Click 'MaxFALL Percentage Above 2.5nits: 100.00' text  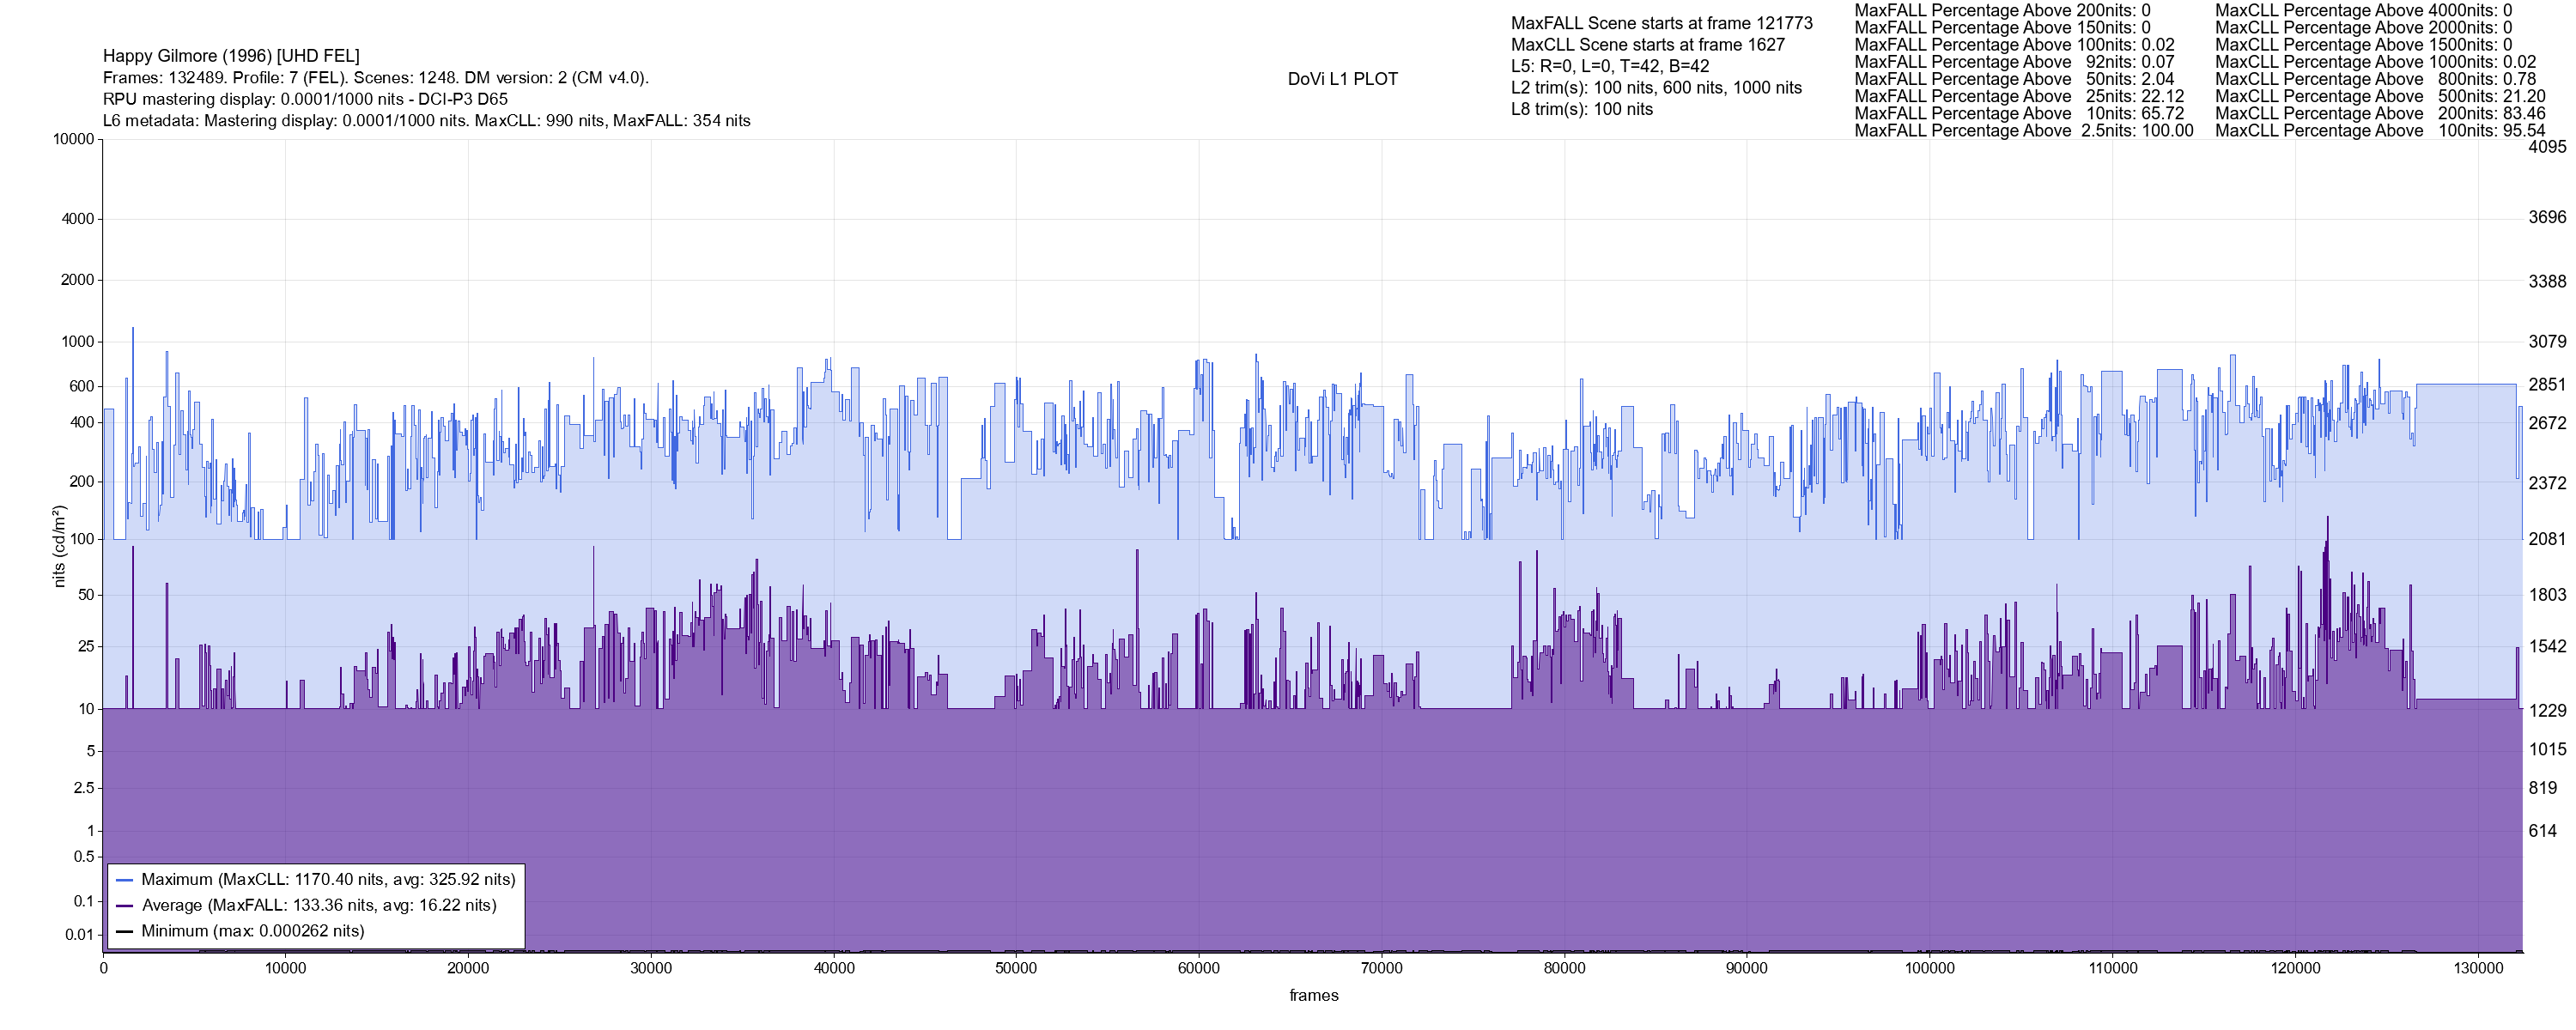pos(2023,131)
